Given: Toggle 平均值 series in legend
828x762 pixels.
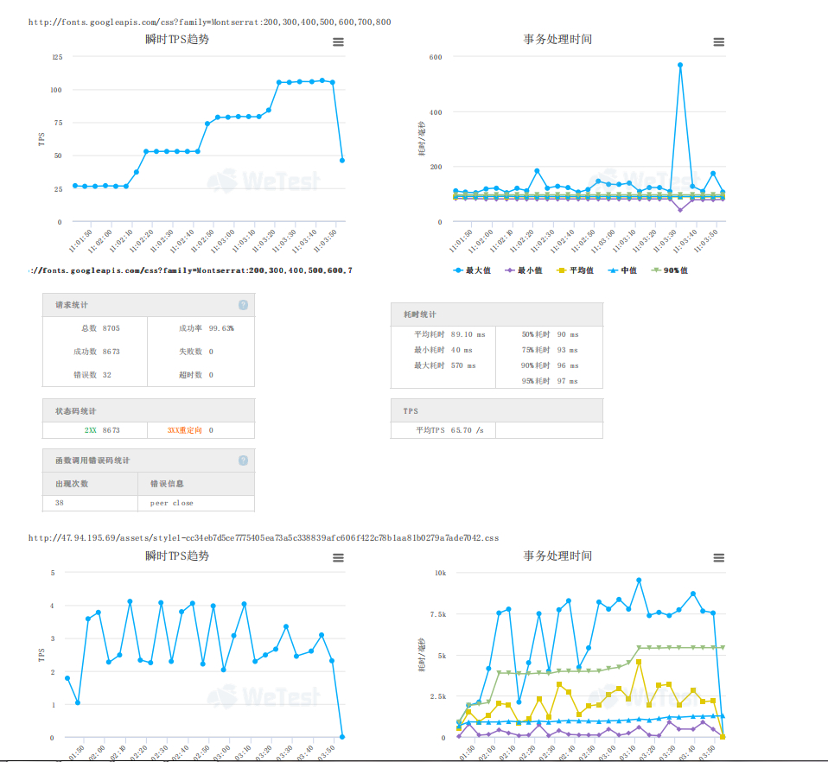Looking at the screenshot, I should click(x=575, y=270).
